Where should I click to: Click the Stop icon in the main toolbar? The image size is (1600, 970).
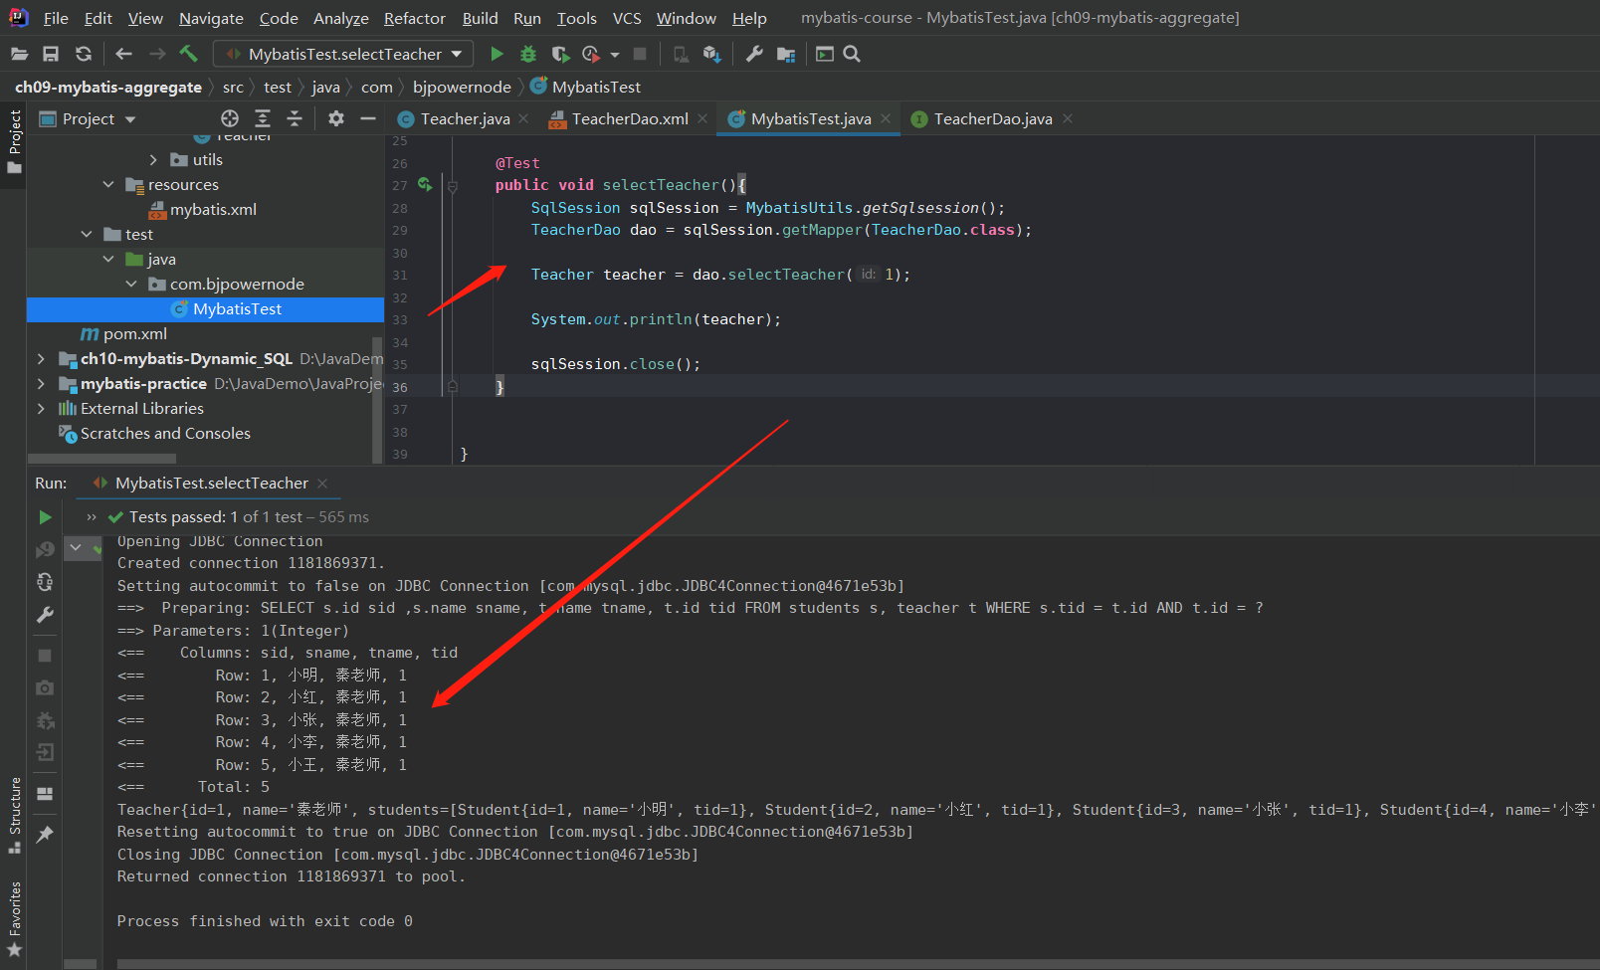tap(640, 54)
